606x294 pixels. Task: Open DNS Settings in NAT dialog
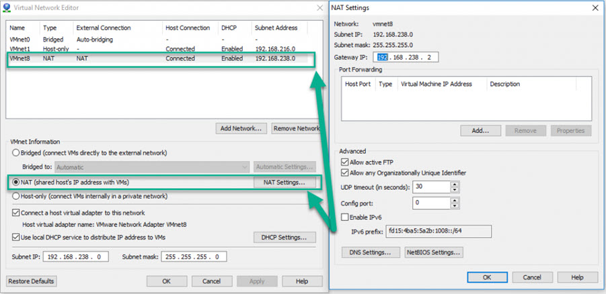point(368,252)
